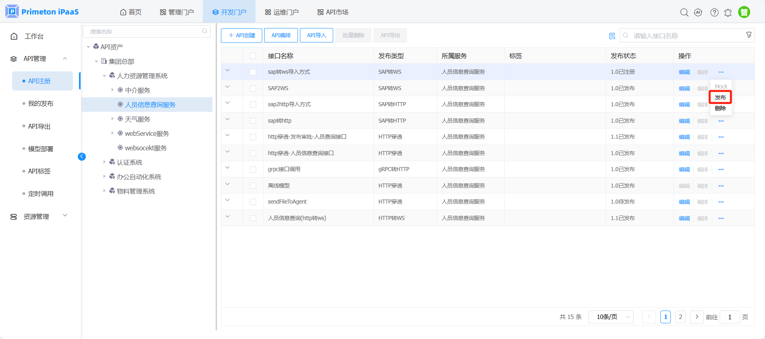Toggle the select-all checkbox in table header
The image size is (765, 339).
click(253, 56)
